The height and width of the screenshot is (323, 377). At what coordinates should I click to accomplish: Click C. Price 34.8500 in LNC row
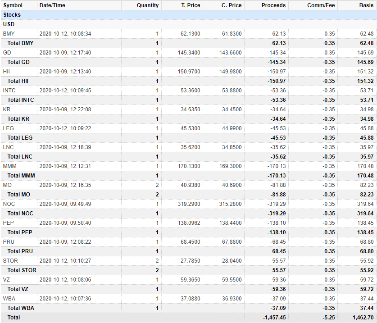[232, 147]
